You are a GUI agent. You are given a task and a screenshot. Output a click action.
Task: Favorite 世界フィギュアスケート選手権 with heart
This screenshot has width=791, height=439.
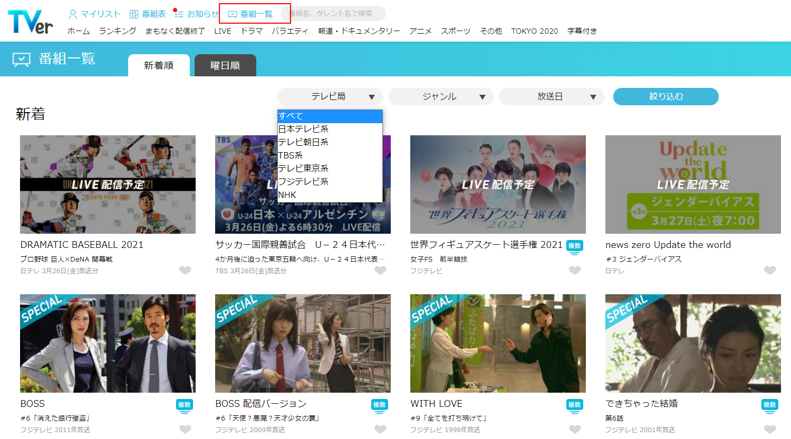pos(575,271)
